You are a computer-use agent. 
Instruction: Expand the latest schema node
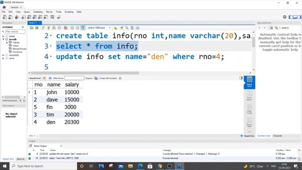tap(3, 36)
